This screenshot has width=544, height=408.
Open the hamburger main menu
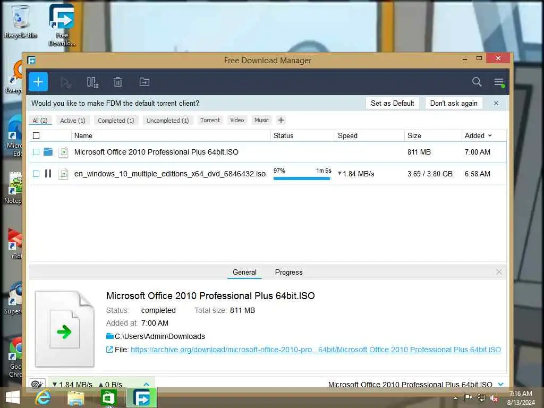499,82
